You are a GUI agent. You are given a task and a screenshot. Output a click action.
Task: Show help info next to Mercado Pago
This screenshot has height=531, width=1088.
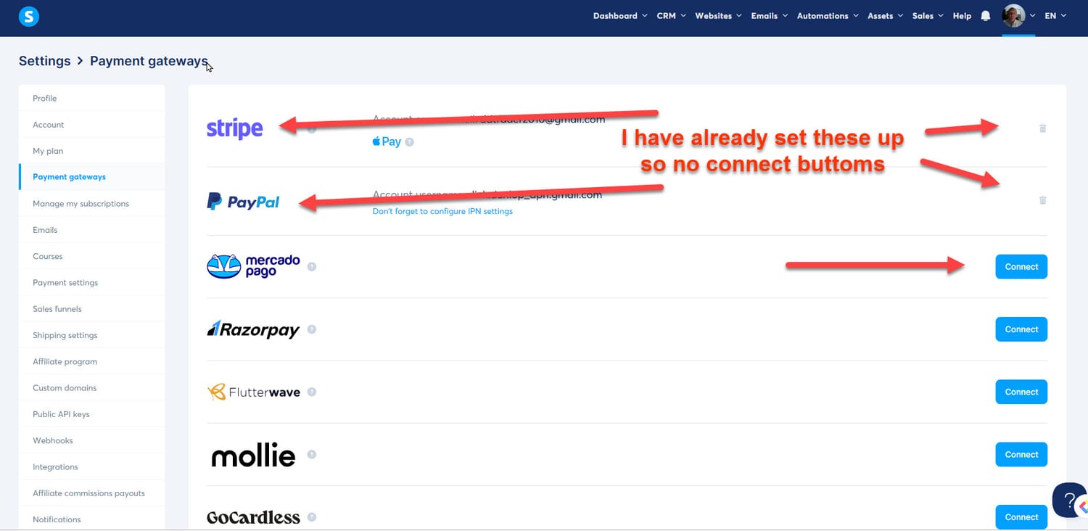[x=312, y=267]
